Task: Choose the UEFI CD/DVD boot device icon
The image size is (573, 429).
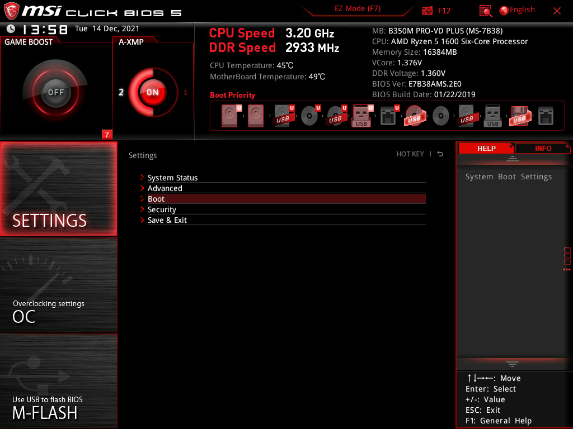Action: 310,116
